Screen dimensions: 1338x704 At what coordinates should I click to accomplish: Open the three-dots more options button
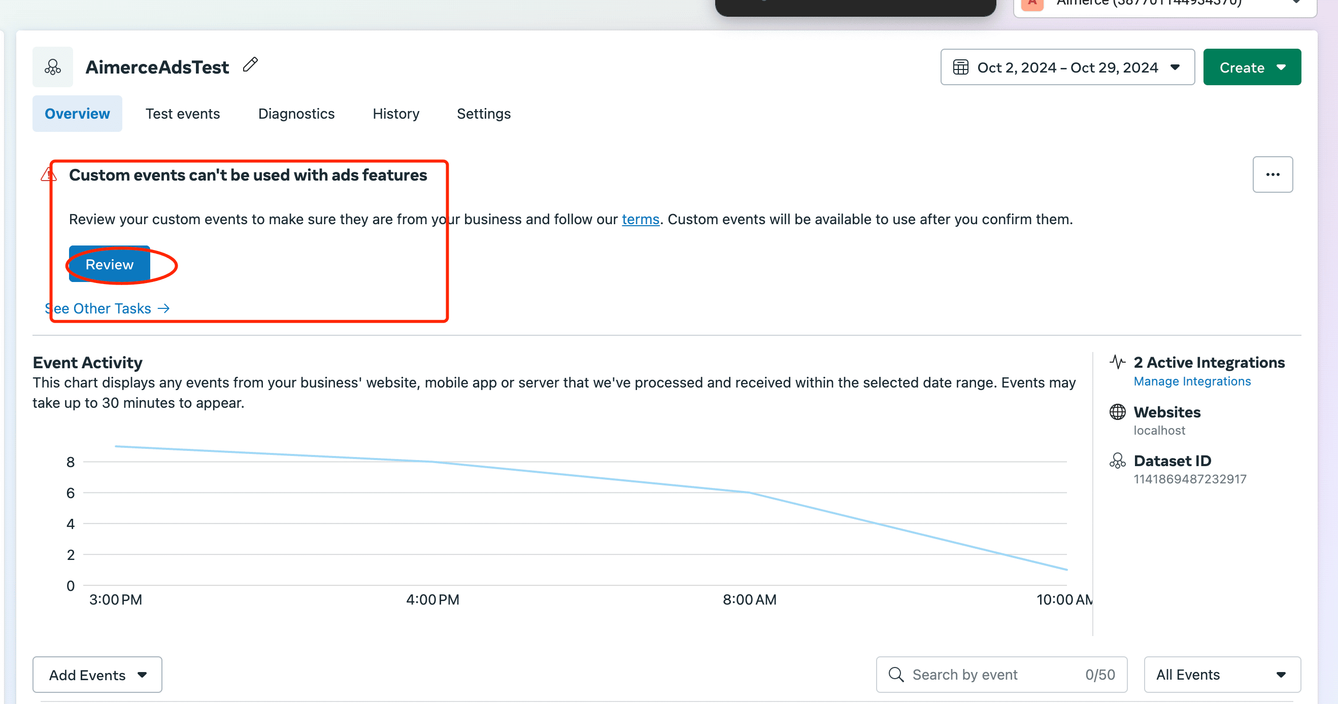[x=1272, y=174]
